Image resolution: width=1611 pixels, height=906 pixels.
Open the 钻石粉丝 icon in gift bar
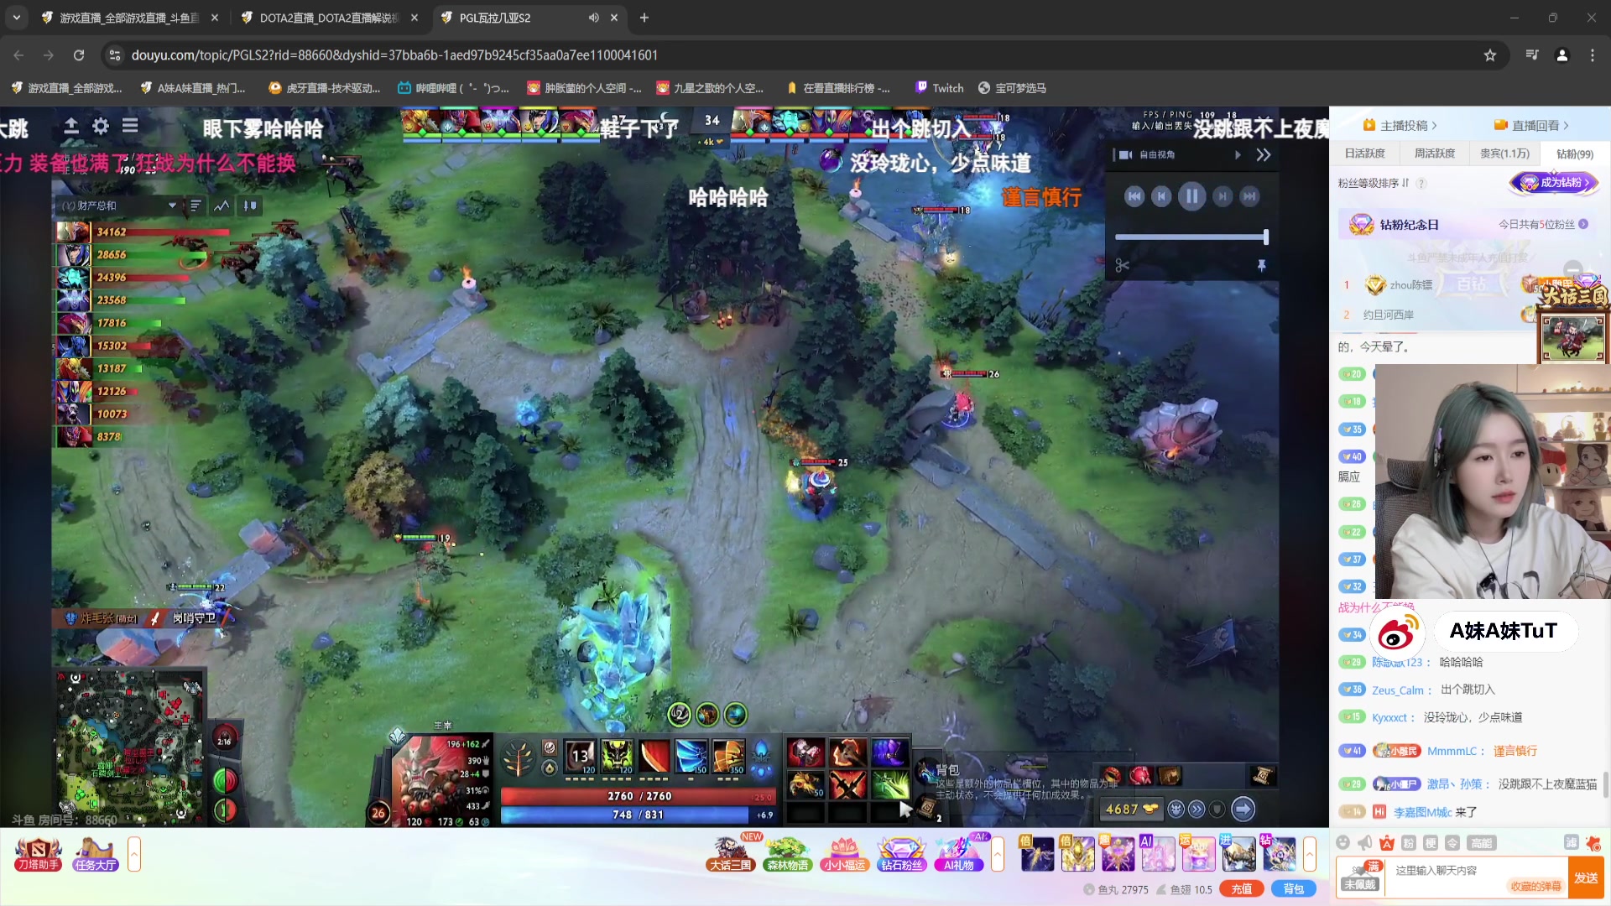point(901,855)
